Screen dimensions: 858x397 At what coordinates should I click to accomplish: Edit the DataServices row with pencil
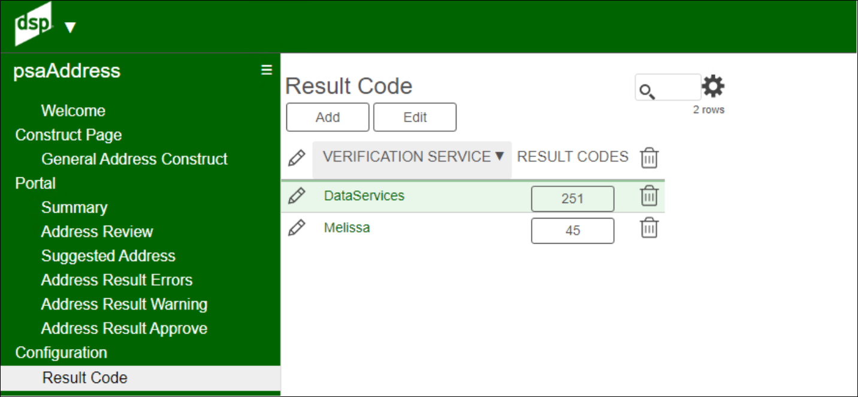(297, 196)
